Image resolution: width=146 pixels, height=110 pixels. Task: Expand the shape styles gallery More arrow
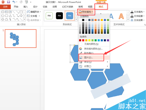coord(76,19)
